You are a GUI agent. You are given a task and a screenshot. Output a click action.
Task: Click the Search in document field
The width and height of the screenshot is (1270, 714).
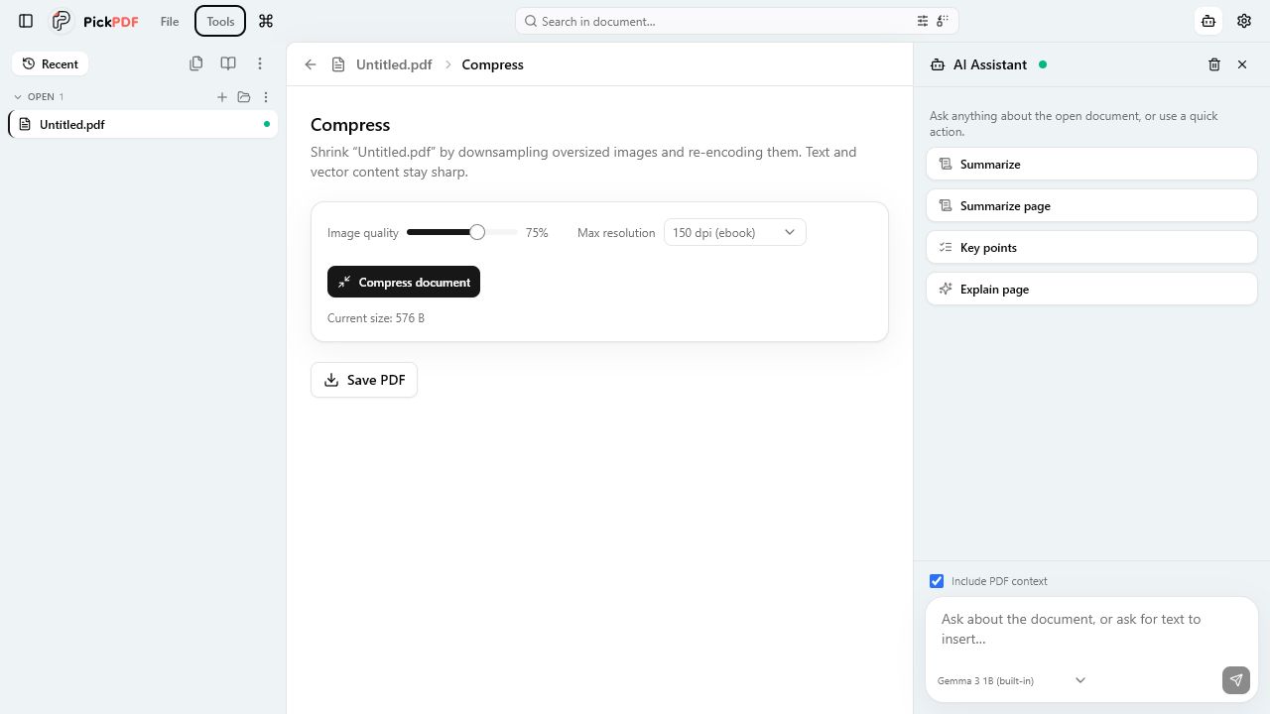[x=736, y=21]
